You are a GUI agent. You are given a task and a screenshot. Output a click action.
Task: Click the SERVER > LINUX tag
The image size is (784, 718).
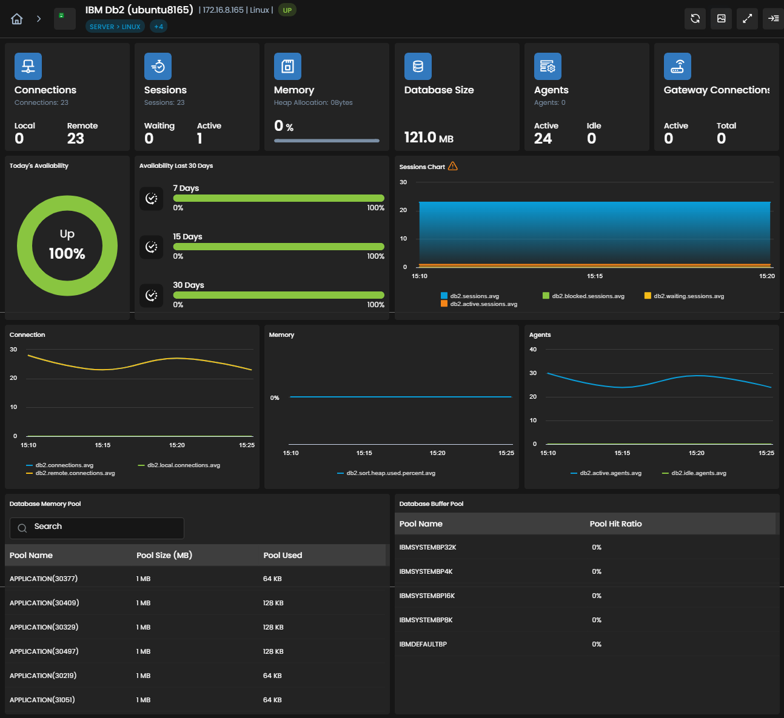click(x=115, y=27)
